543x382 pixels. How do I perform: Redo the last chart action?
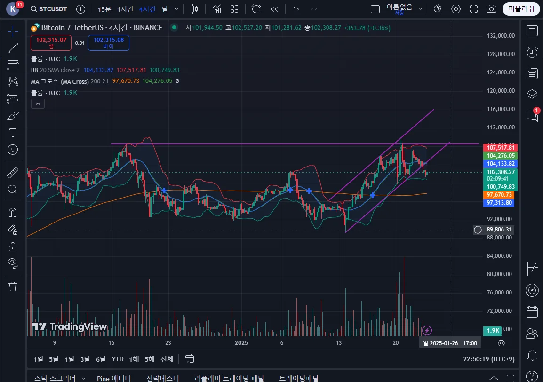[314, 9]
